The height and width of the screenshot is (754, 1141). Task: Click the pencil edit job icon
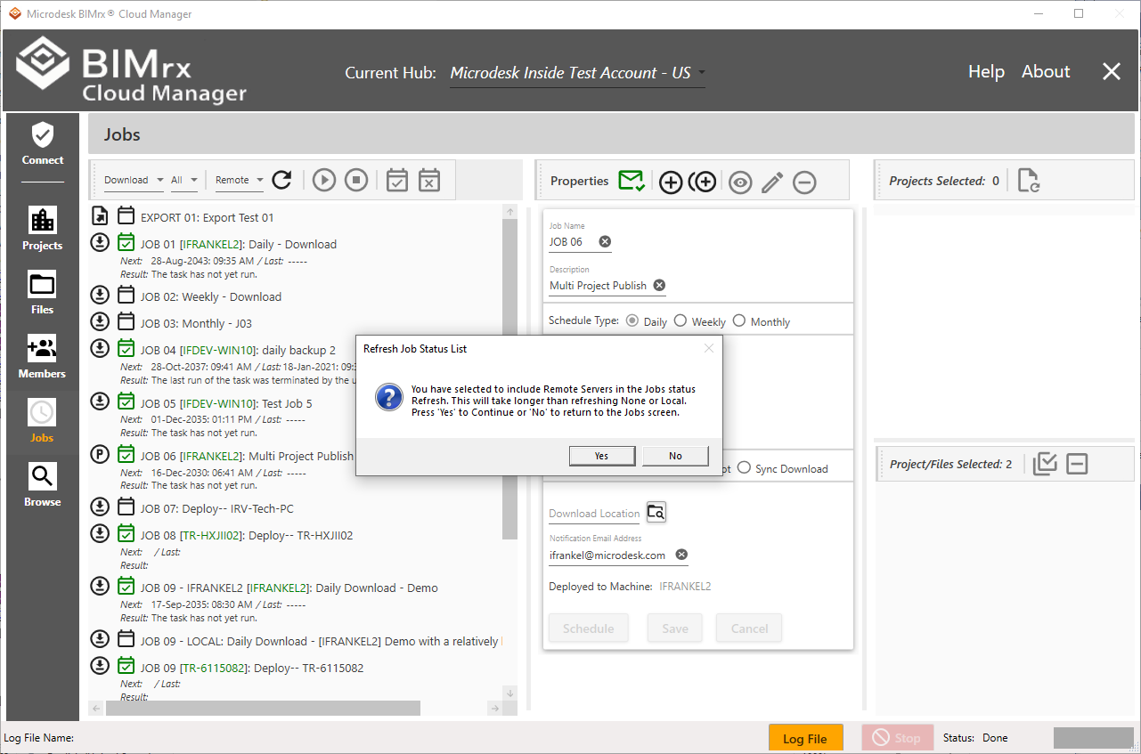[x=772, y=182]
